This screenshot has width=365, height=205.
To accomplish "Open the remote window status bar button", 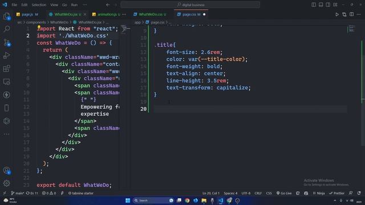I will point(5,193).
